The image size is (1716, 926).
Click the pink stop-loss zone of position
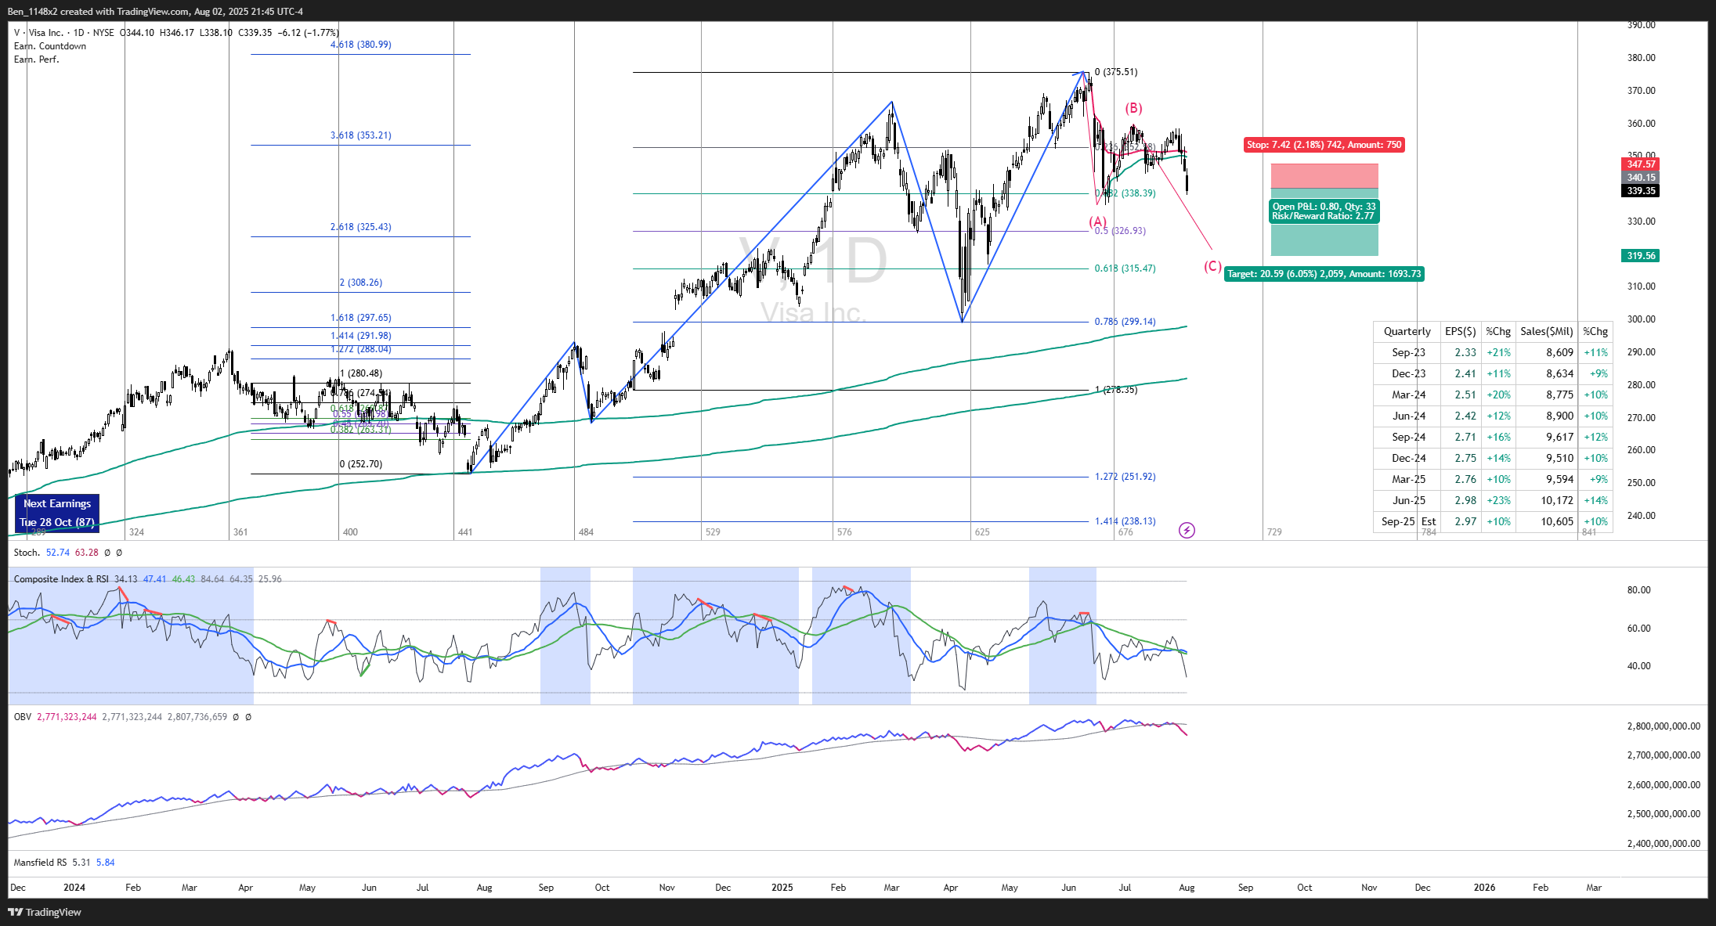point(1324,175)
